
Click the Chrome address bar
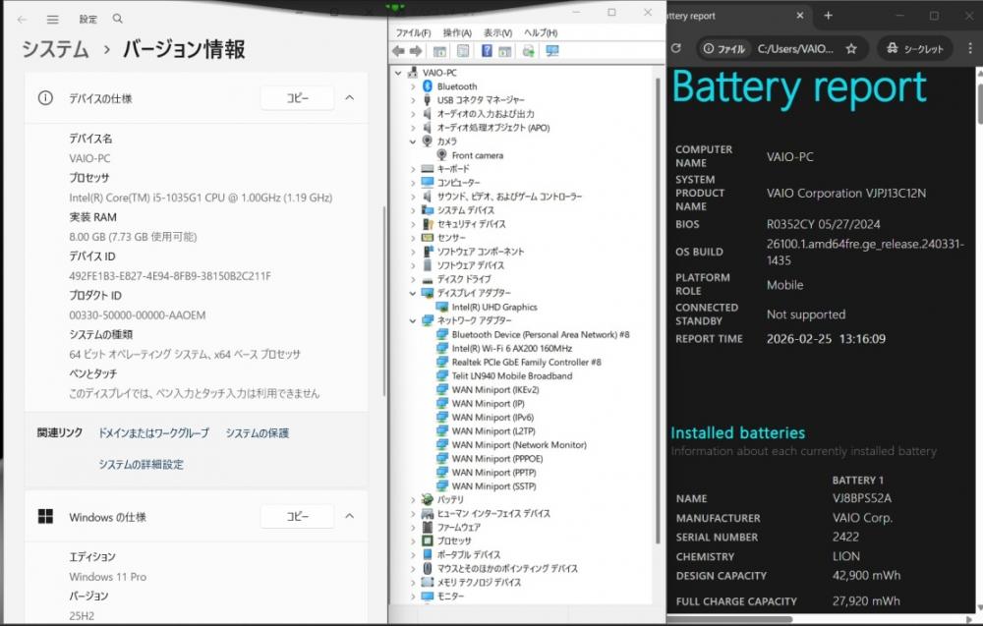(794, 48)
